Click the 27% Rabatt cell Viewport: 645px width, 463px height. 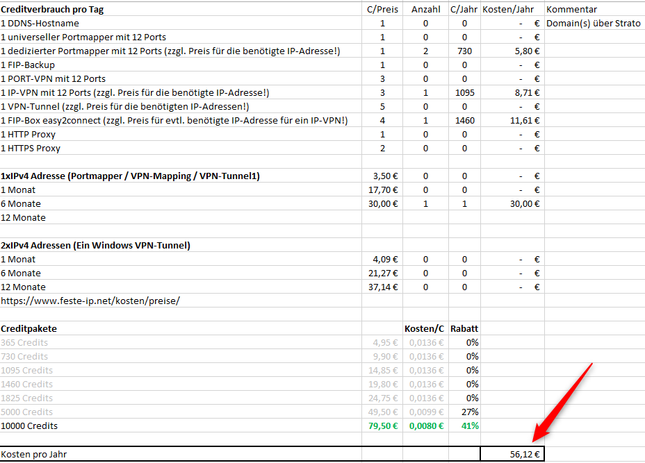[464, 412]
